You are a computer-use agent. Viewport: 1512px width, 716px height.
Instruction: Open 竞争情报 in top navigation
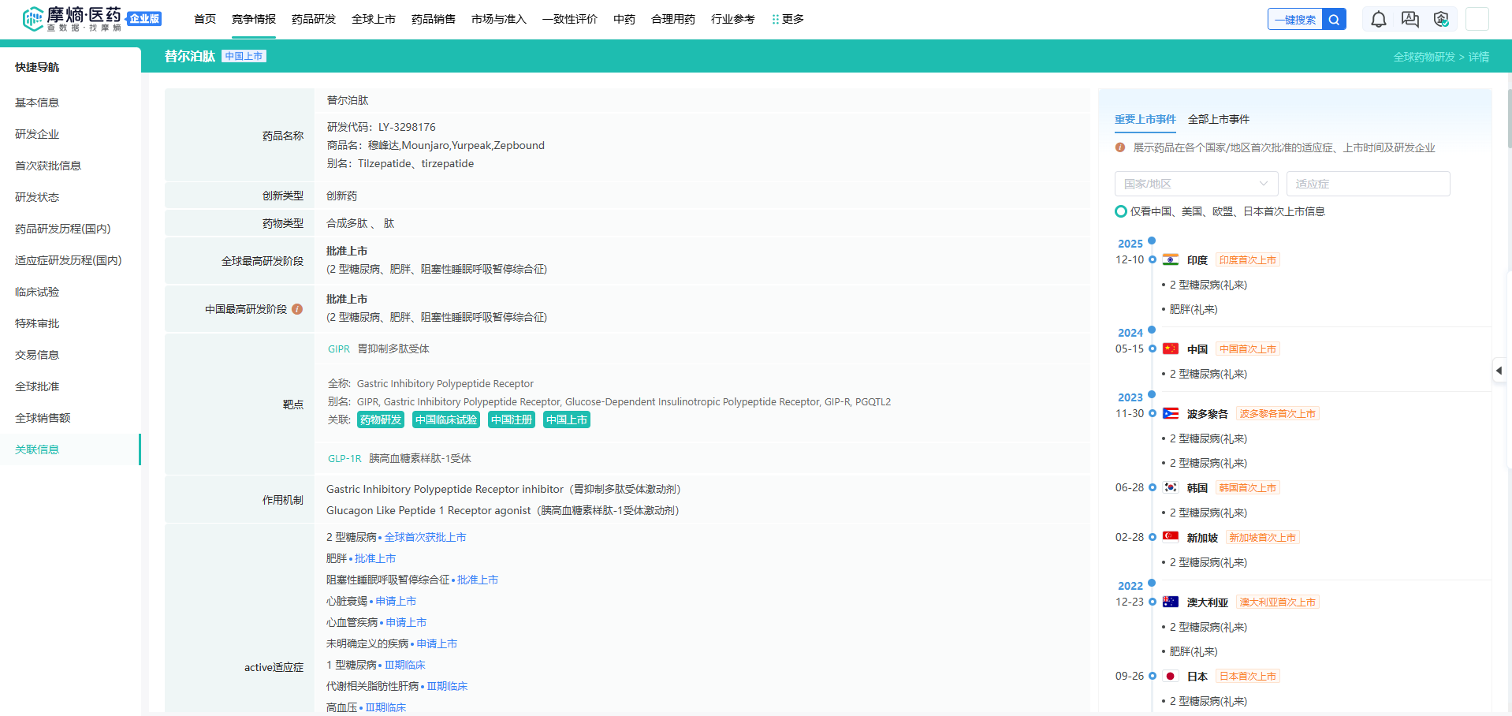[x=254, y=19]
